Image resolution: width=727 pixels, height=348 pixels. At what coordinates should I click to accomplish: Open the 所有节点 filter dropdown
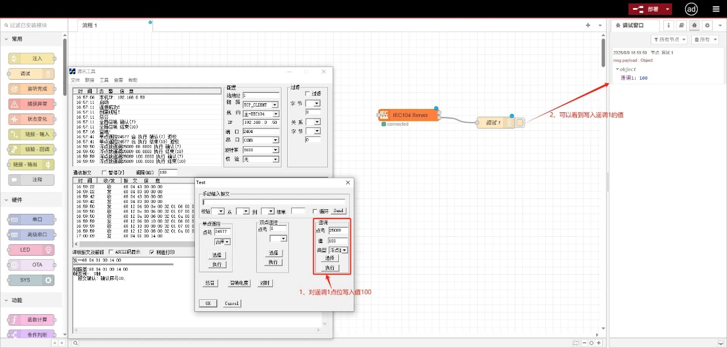tap(670, 40)
